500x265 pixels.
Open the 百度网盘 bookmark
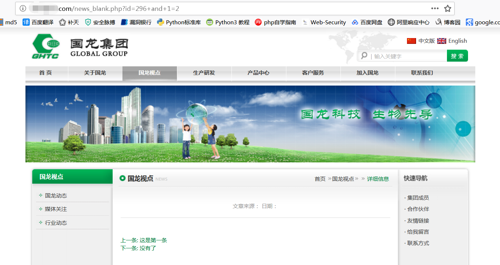[x=367, y=22]
